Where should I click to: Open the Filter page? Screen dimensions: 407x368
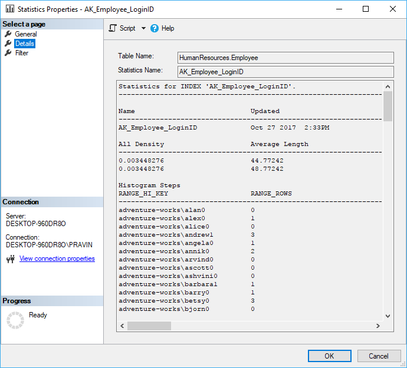[22, 53]
